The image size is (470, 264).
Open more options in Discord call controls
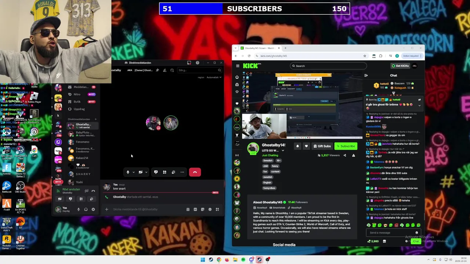182,172
